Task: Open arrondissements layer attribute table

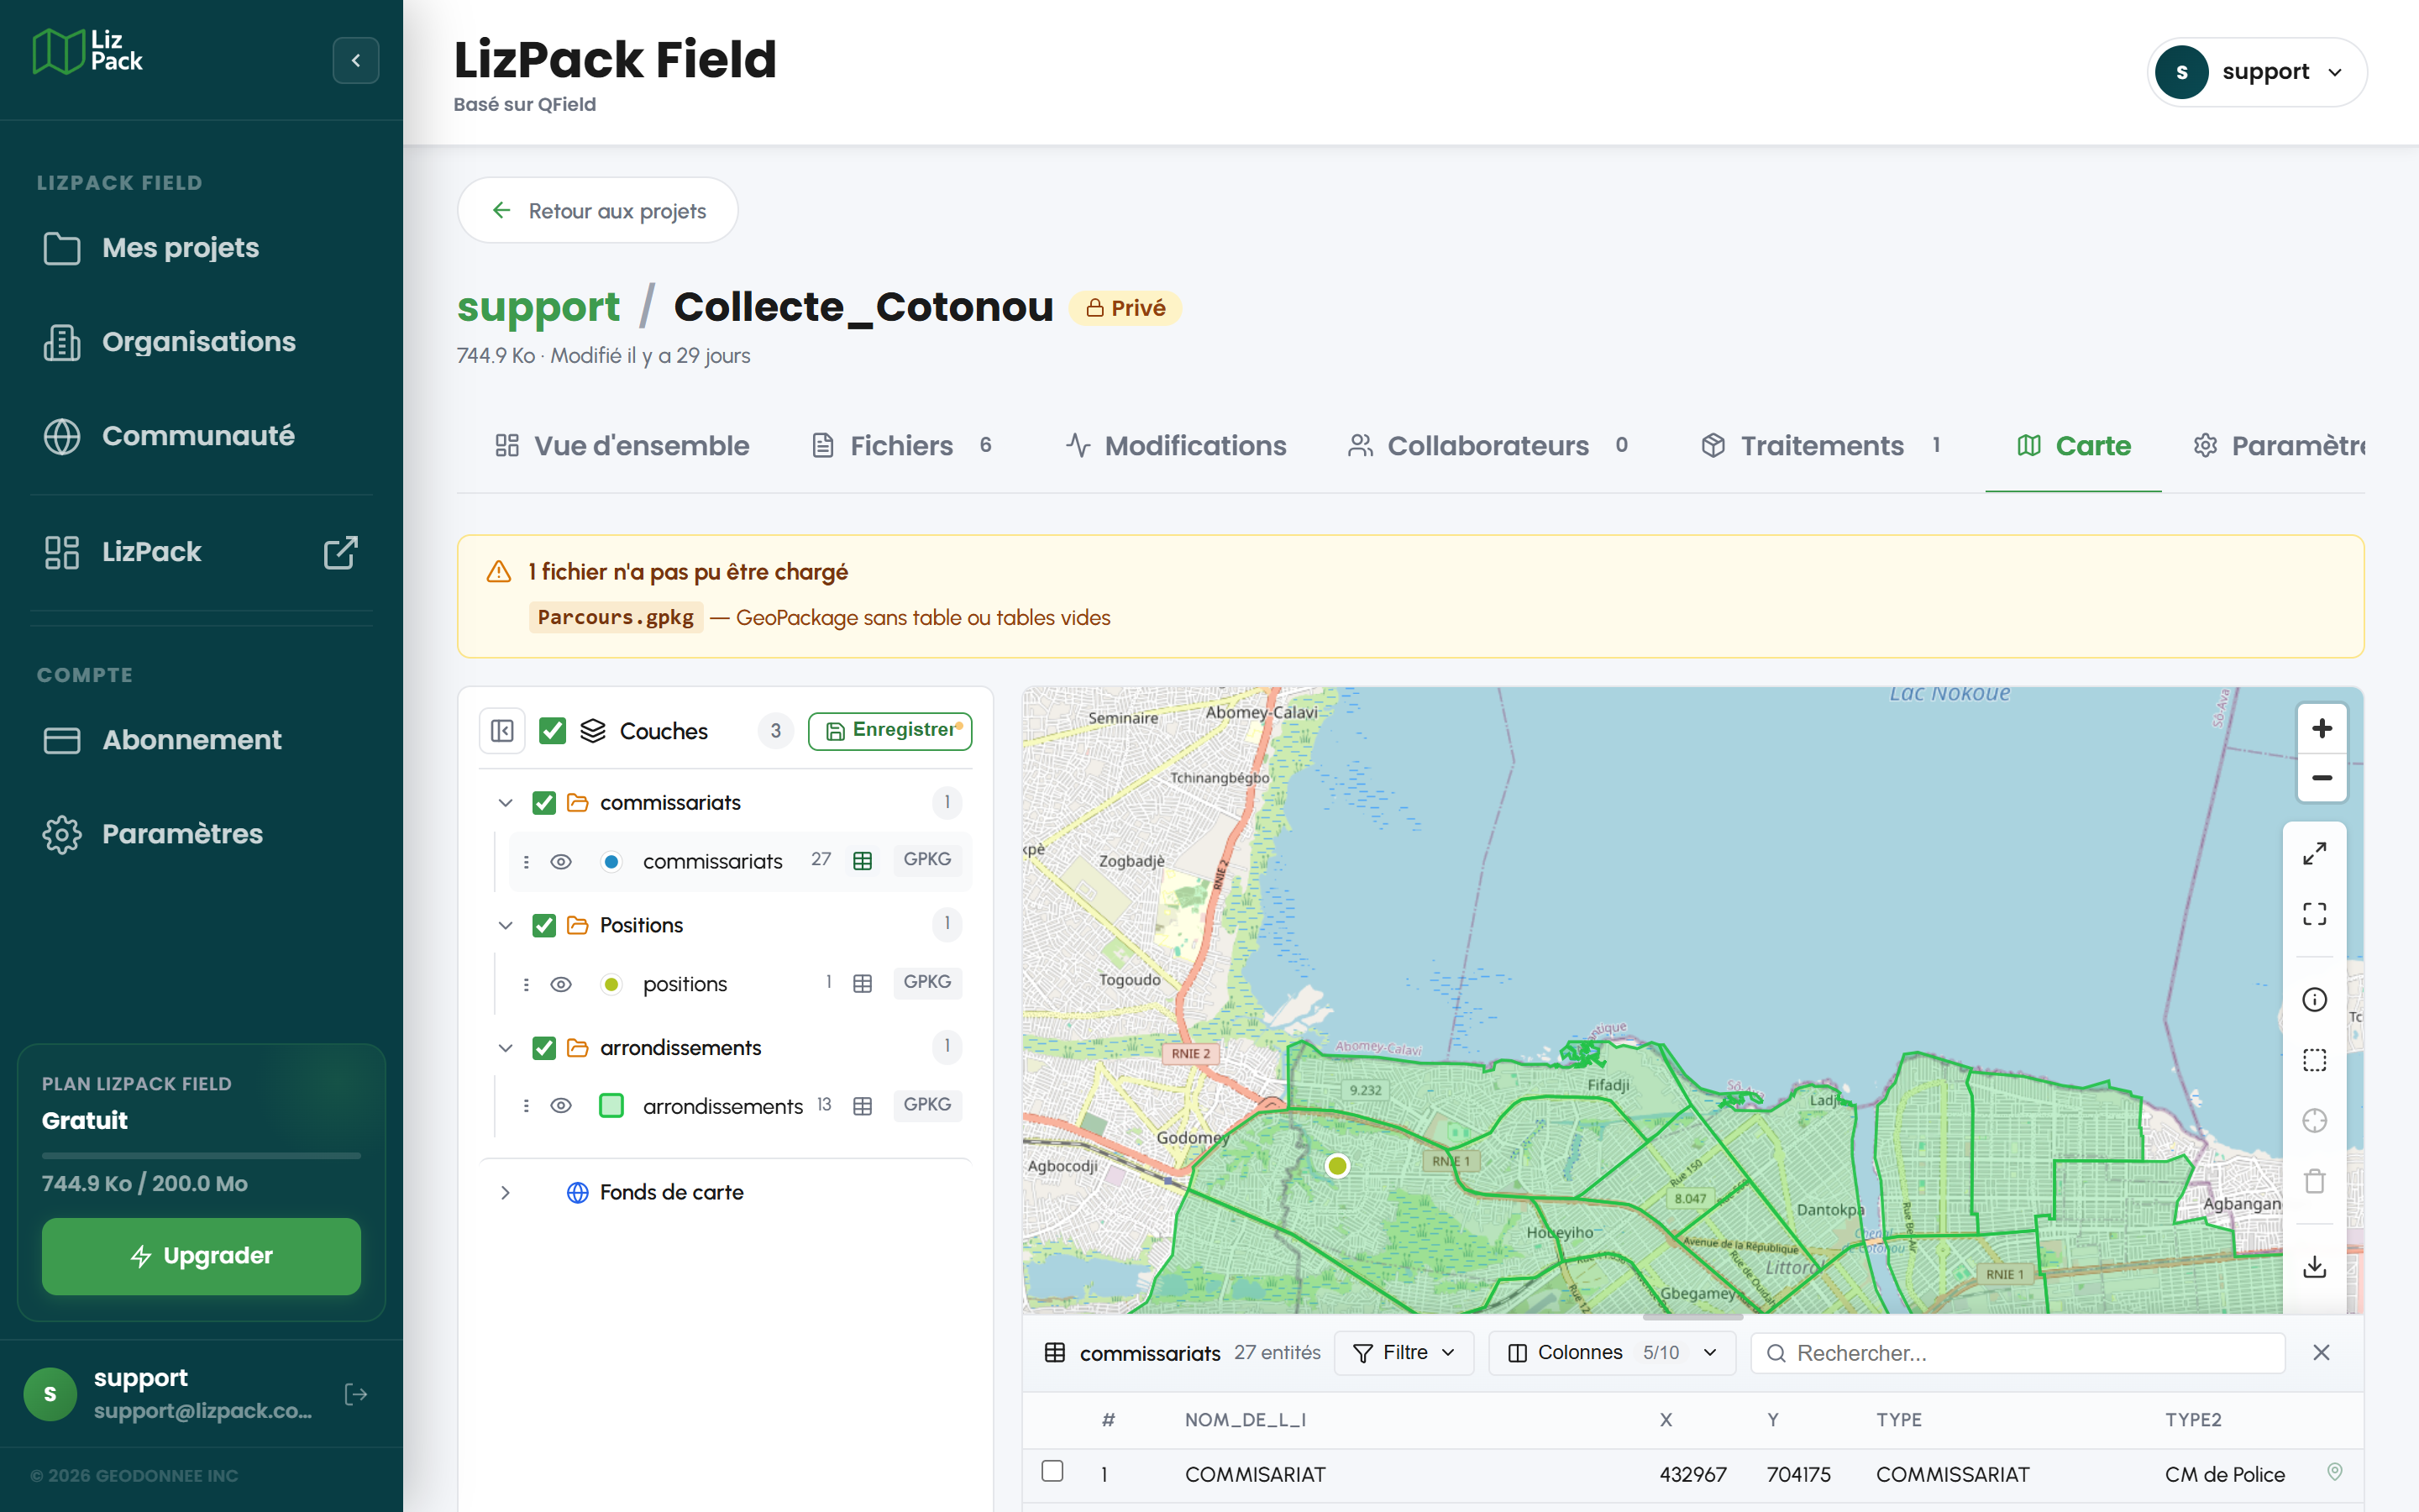Action: (863, 1106)
